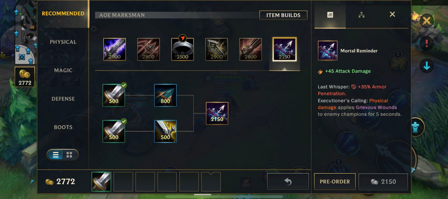The image size is (448, 199).
Task: Open the Item Builds selector
Action: point(283,15)
